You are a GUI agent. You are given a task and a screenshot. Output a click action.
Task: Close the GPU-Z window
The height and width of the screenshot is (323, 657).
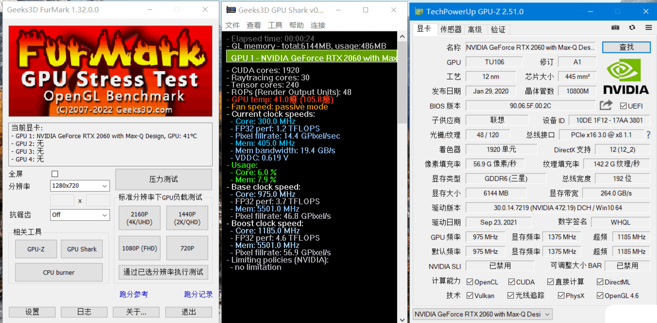pyautogui.click(x=646, y=12)
